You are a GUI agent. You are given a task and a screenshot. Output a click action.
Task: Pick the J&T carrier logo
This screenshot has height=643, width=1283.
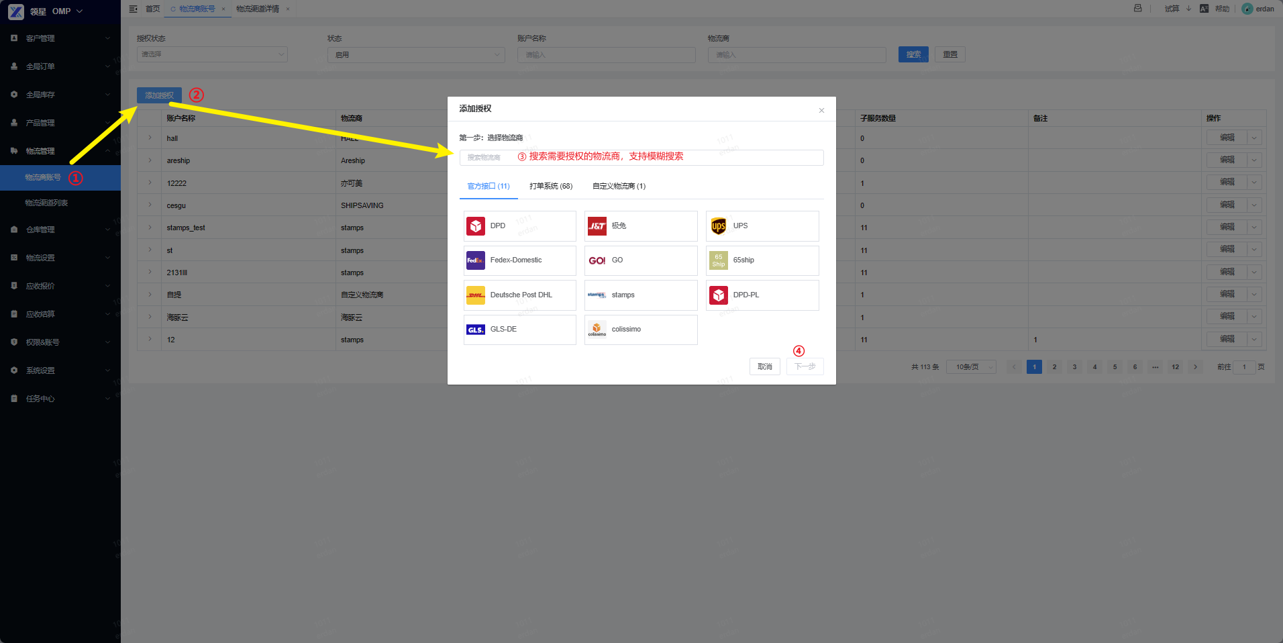pos(597,226)
